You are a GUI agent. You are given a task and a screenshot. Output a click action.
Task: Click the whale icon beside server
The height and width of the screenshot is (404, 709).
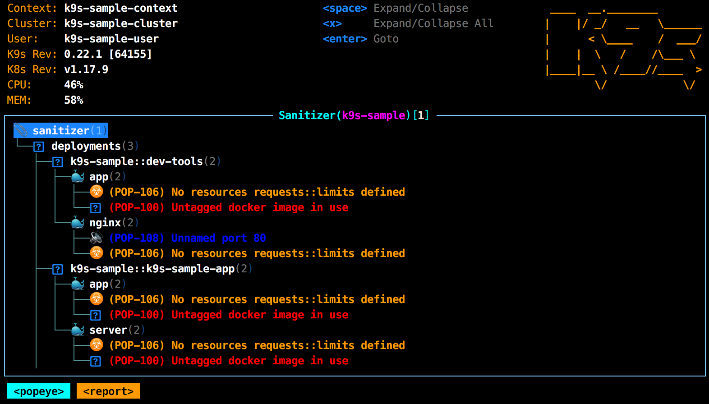[x=78, y=330]
